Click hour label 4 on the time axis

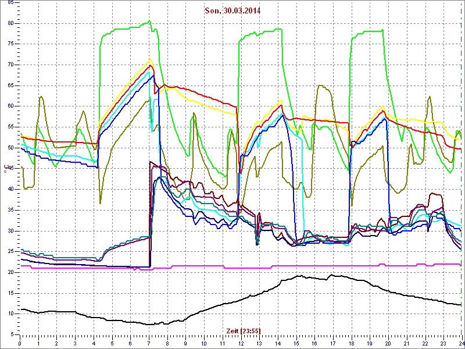click(x=94, y=344)
